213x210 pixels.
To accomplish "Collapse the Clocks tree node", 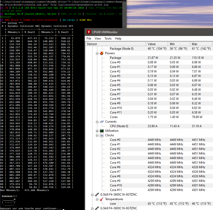I will pos(97,136).
